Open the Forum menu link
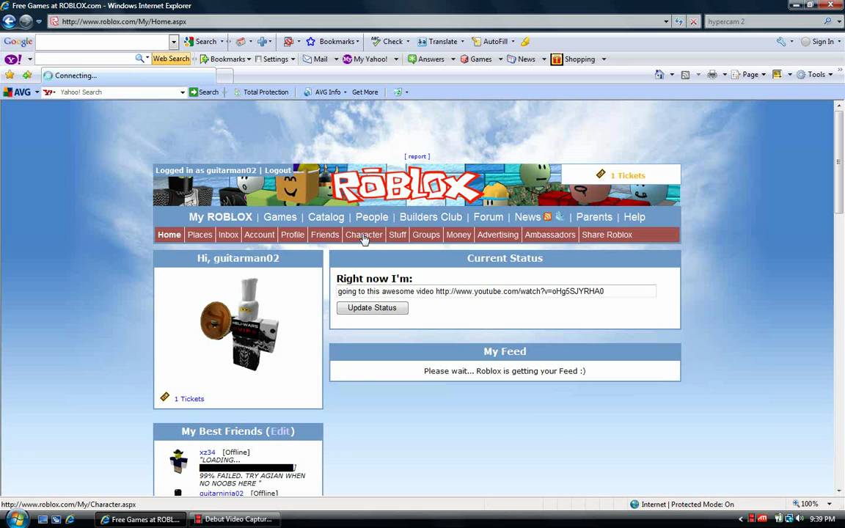This screenshot has height=528, width=845. pos(489,217)
